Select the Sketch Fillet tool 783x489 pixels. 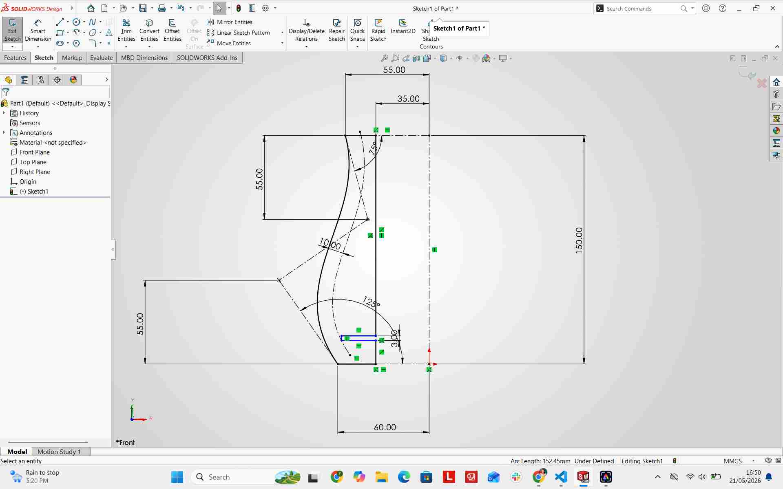(x=93, y=43)
